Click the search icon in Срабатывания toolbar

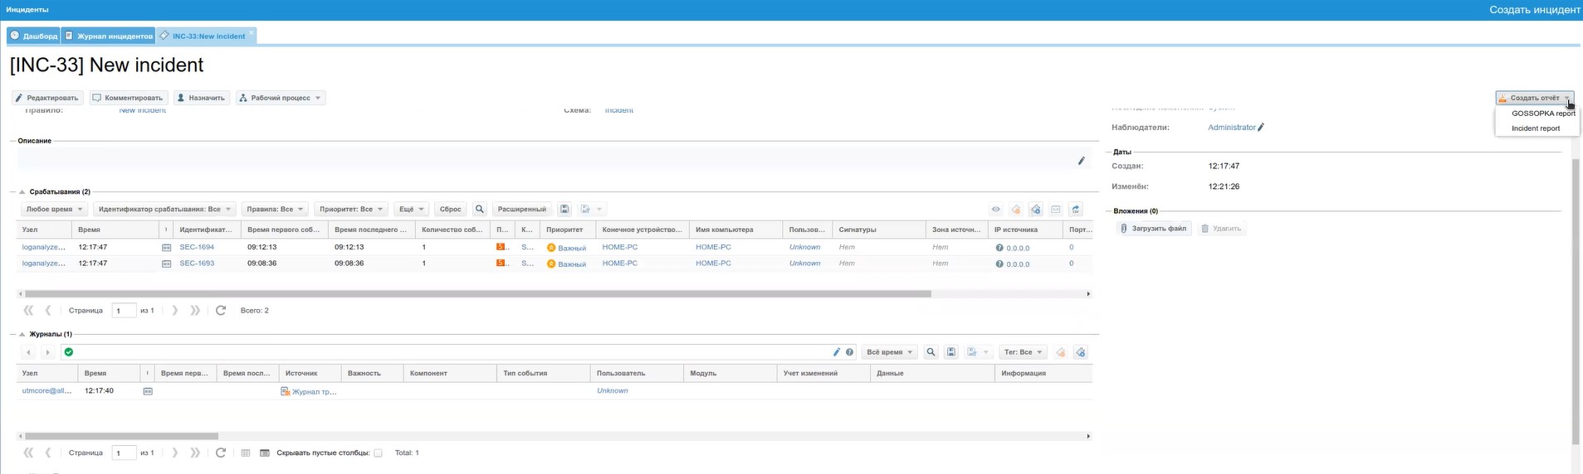(x=479, y=210)
